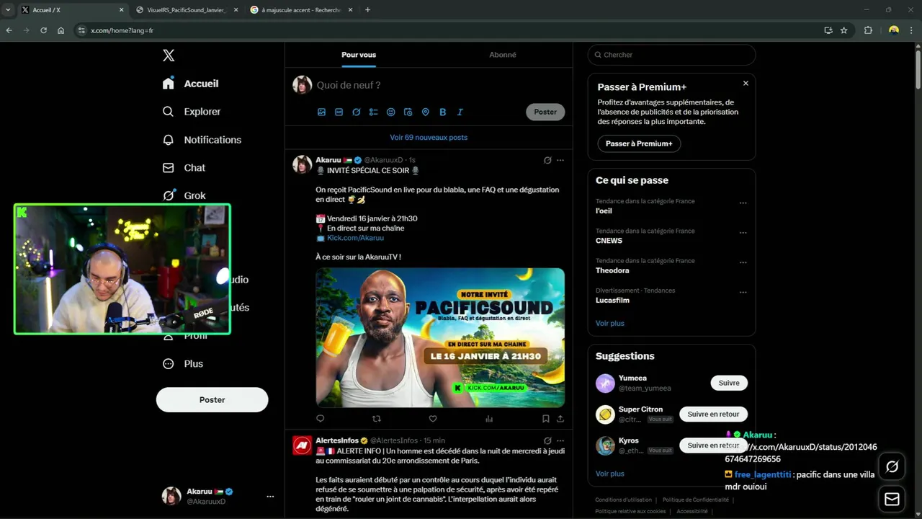Click Grok icon in composer toolbar
This screenshot has width=922, height=519.
(x=357, y=112)
